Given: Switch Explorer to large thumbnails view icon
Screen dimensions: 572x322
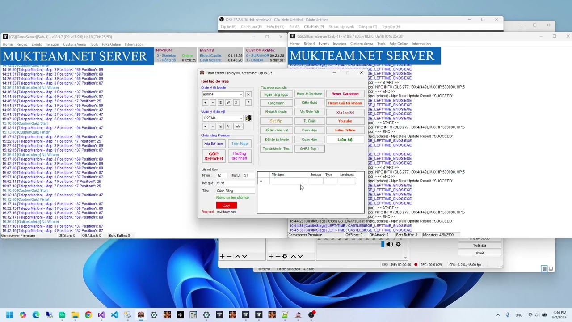Looking at the screenshot, I should coord(551,269).
